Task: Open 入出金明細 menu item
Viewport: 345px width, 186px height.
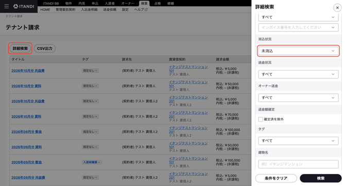Action: 89,10
